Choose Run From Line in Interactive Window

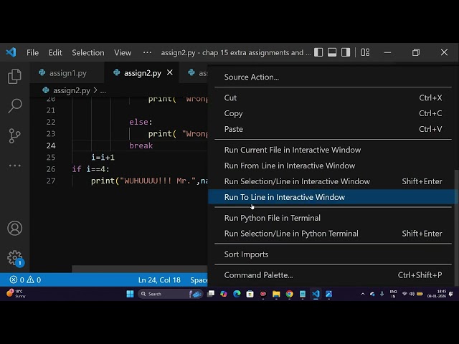(x=333, y=166)
